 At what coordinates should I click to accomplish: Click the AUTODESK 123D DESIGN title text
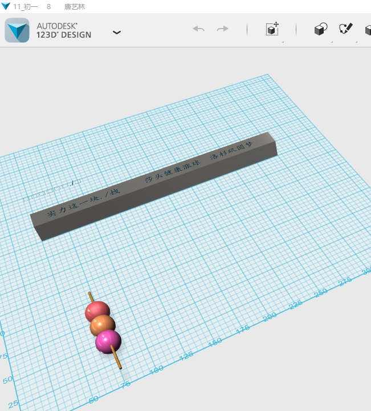pyautogui.click(x=64, y=30)
